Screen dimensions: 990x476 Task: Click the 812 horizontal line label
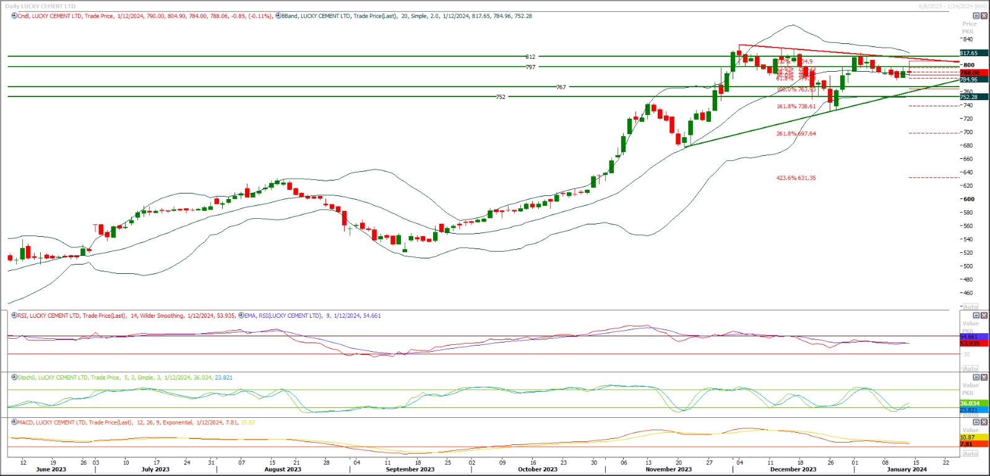pos(530,57)
